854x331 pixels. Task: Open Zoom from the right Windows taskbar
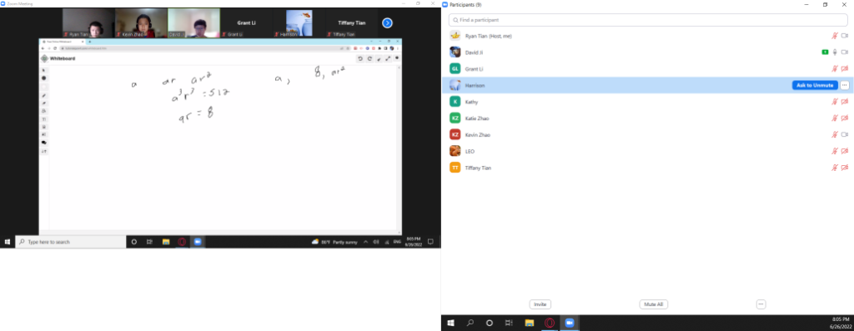[x=569, y=323]
